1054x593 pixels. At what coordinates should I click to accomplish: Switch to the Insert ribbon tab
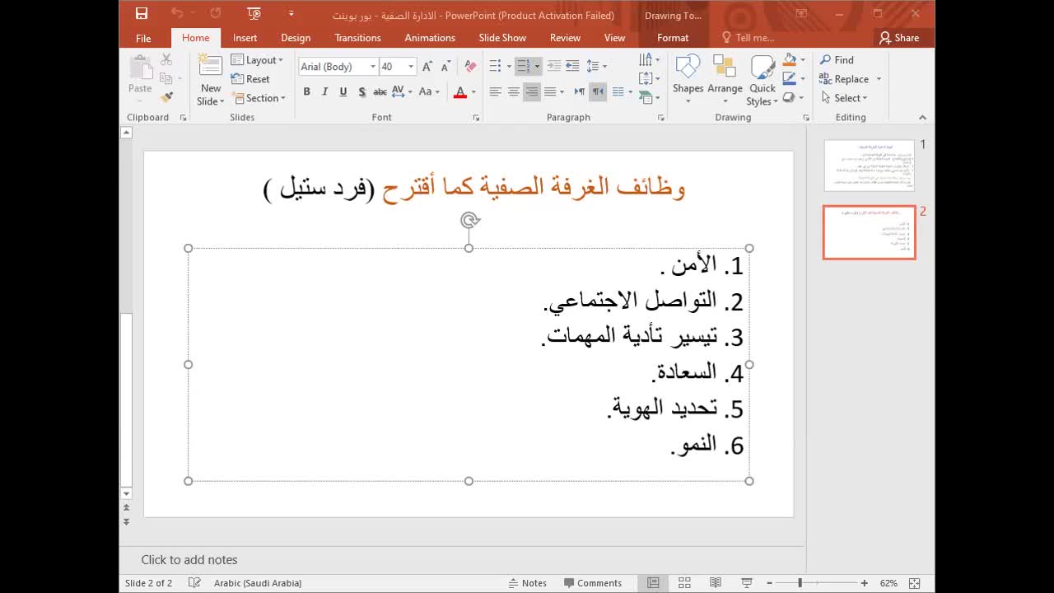245,38
